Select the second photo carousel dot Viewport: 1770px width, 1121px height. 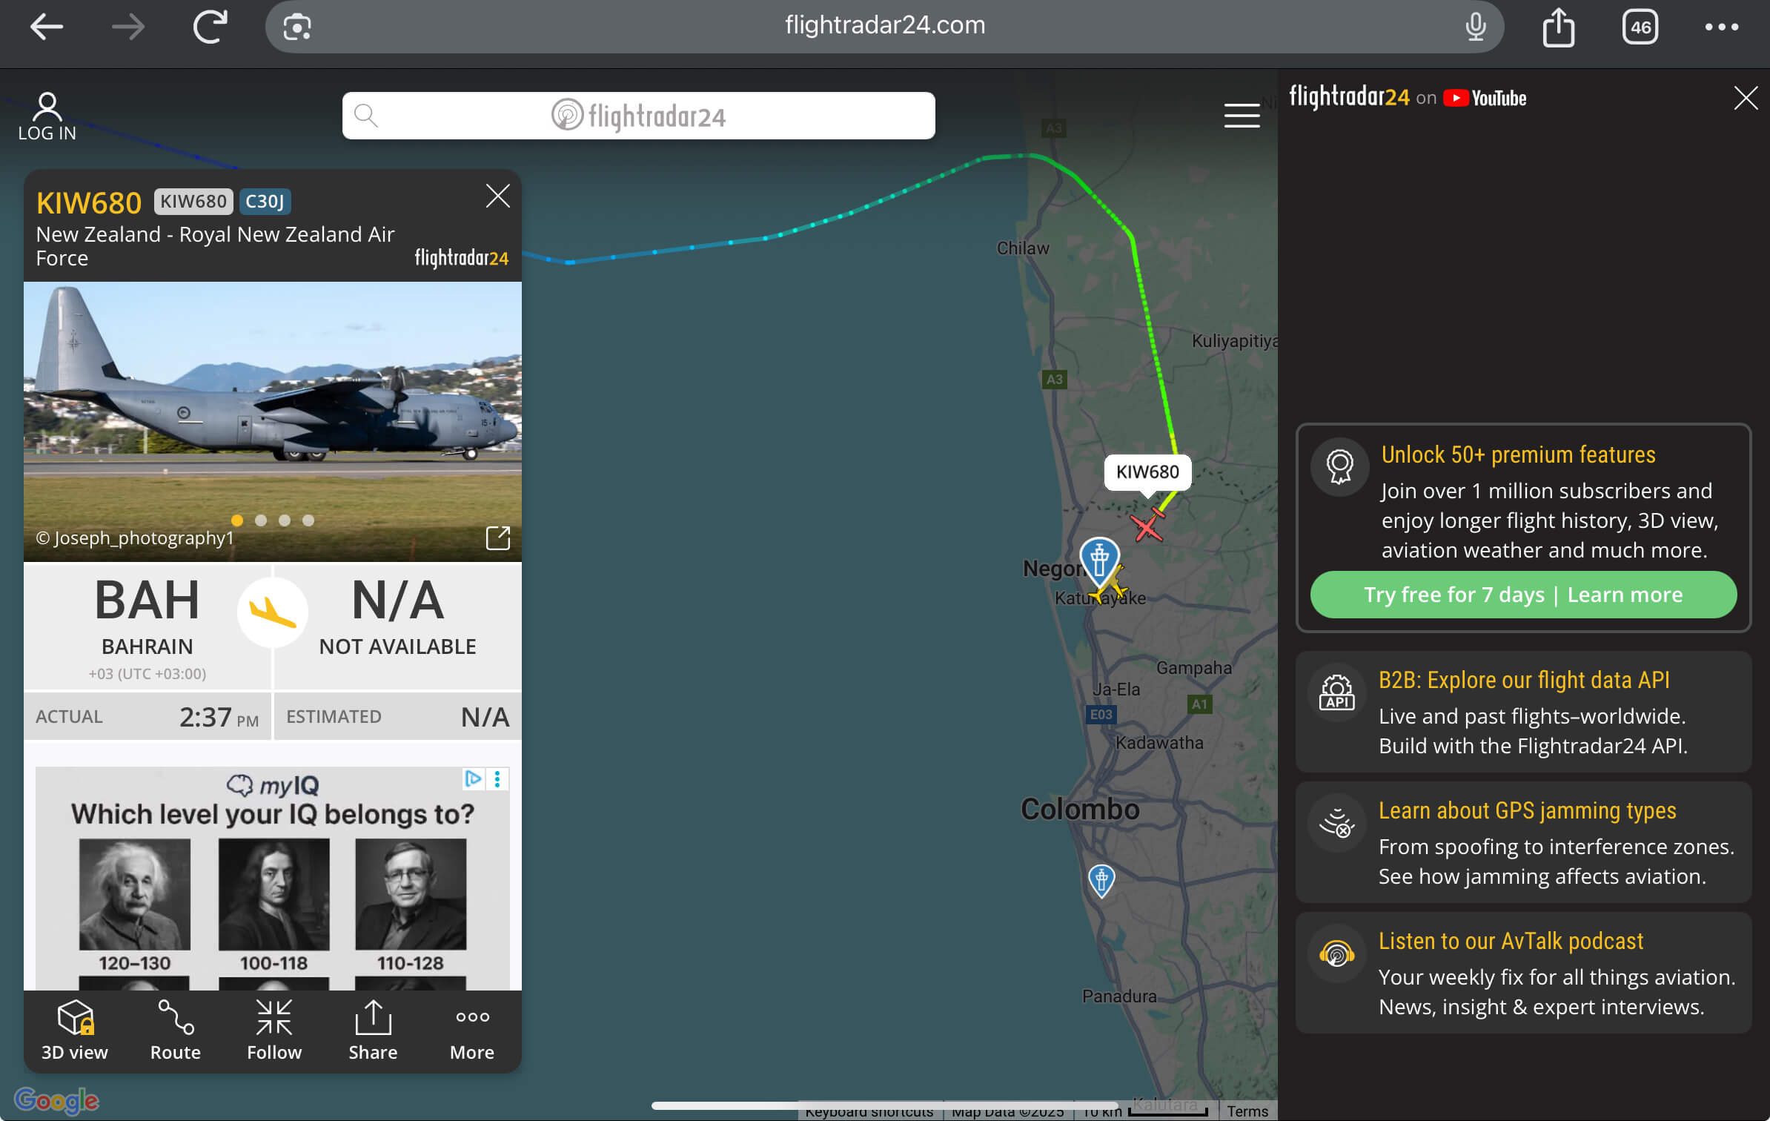click(261, 520)
